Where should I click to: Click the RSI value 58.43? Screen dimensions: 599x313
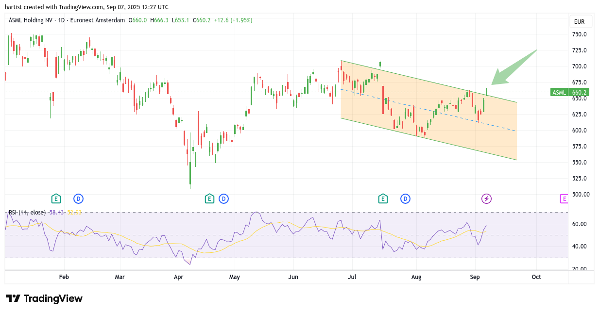57,213
